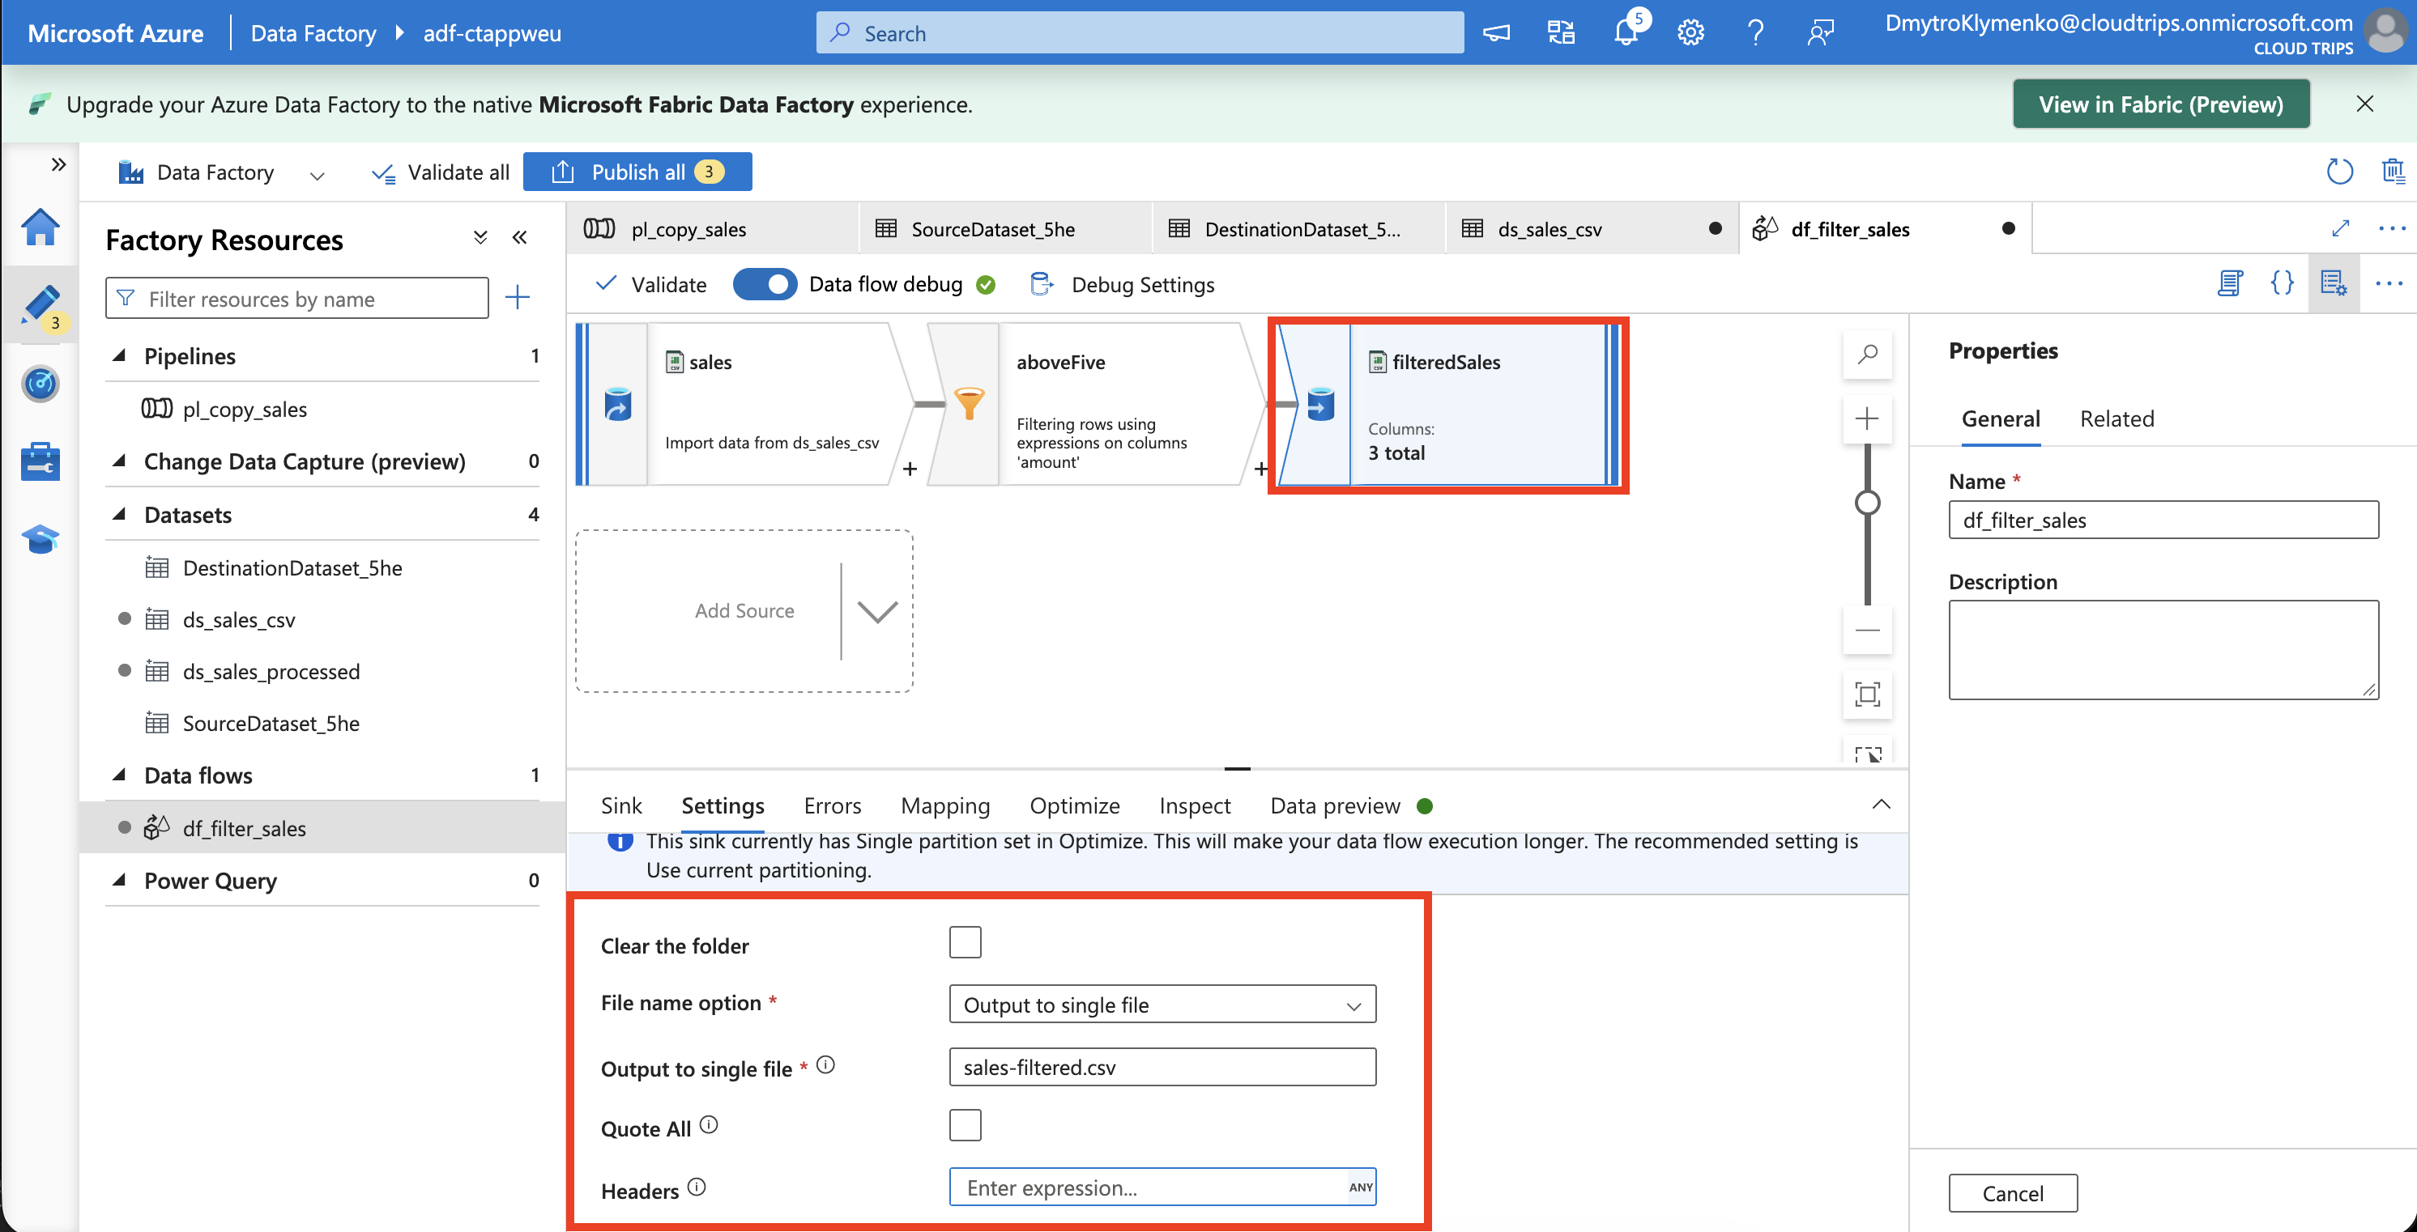Click the Output to single file field

click(x=1162, y=1067)
